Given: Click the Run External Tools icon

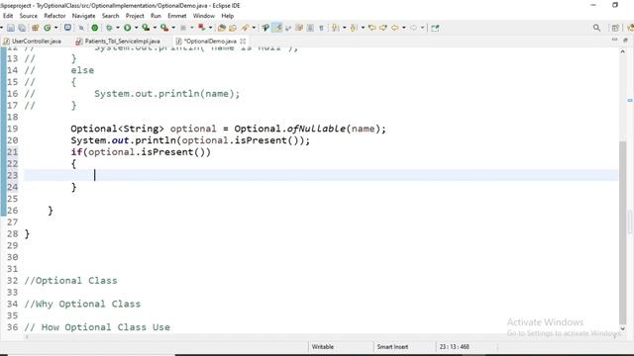Looking at the screenshot, I should pos(164,28).
